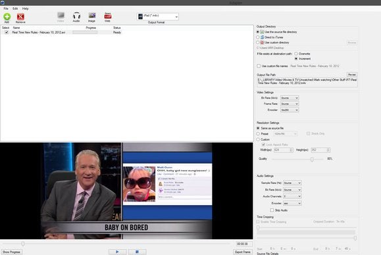
Task: Open the File menu
Action: (x=6, y=9)
